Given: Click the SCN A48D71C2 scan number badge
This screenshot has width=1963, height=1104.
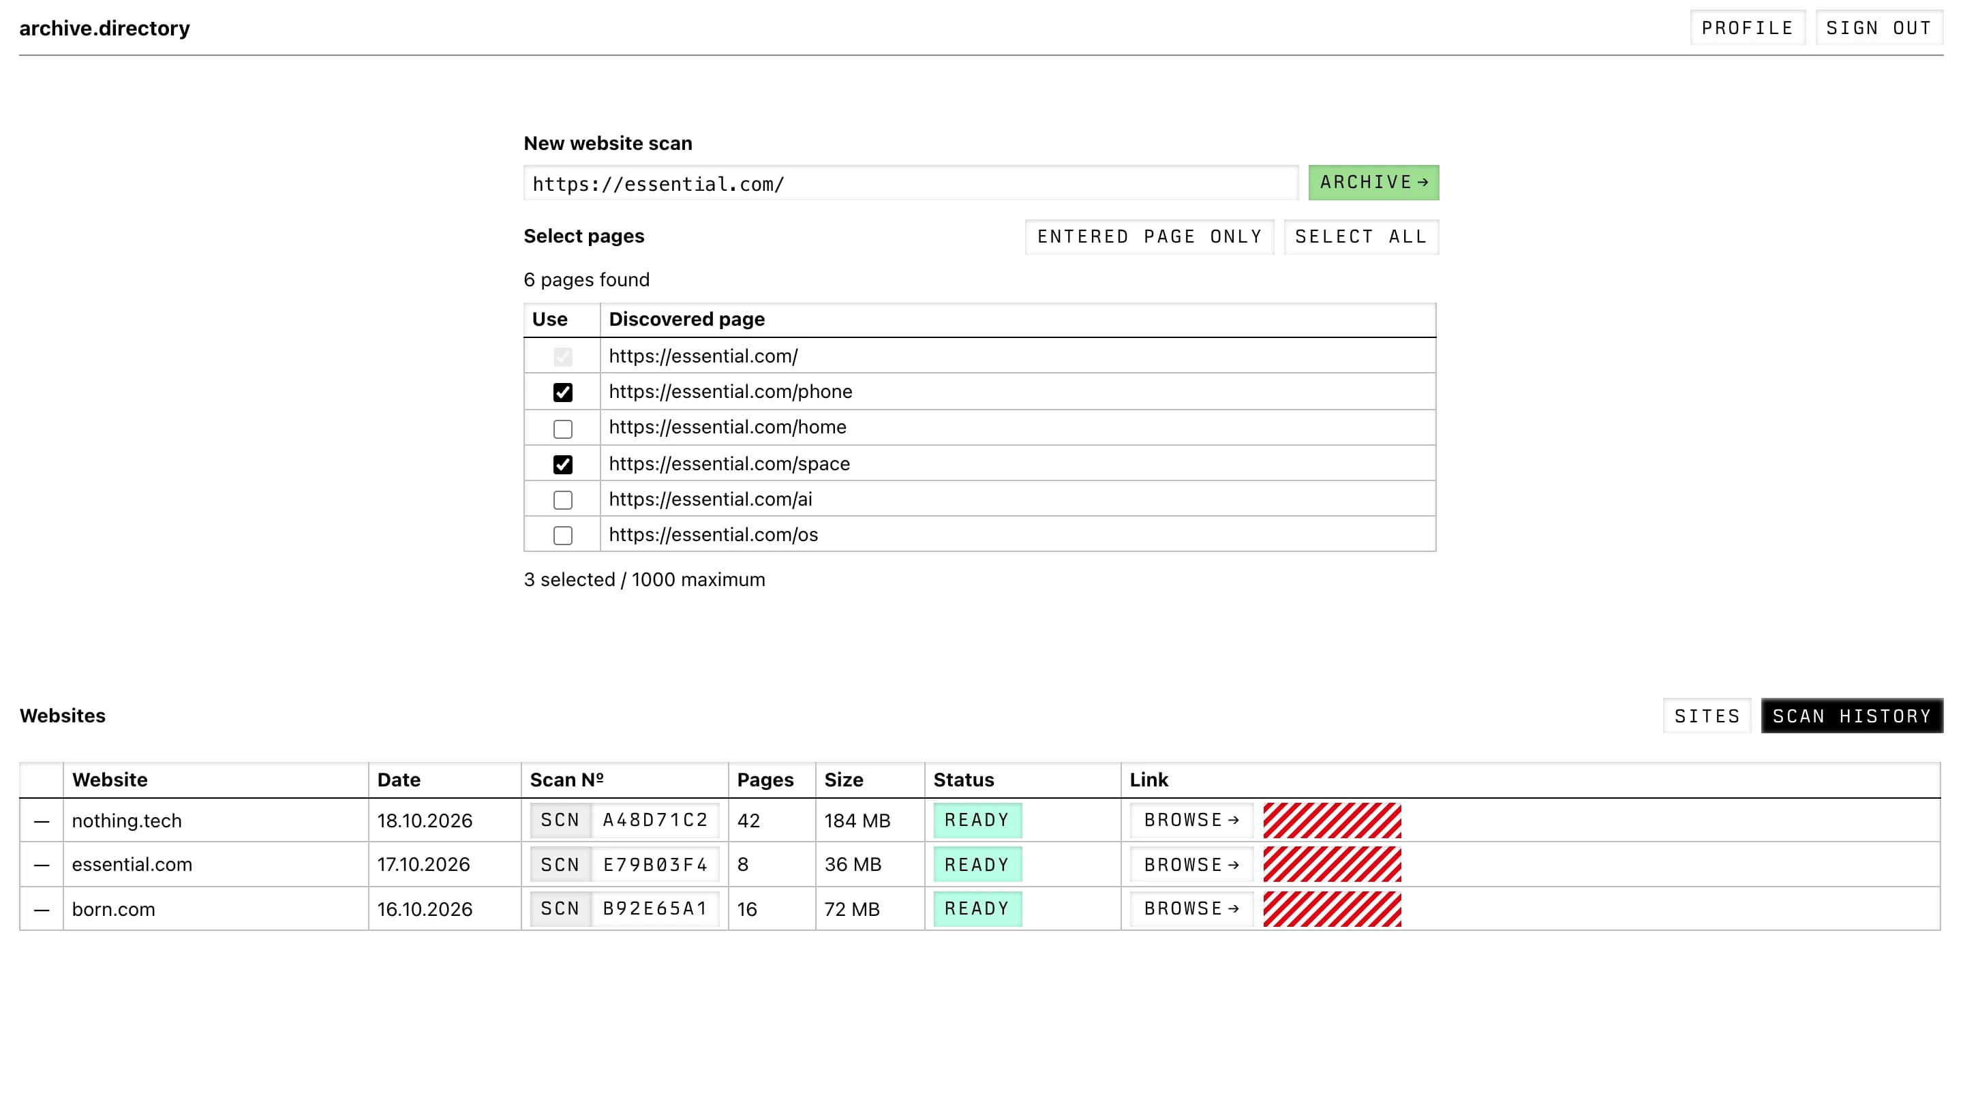Looking at the screenshot, I should 624,821.
